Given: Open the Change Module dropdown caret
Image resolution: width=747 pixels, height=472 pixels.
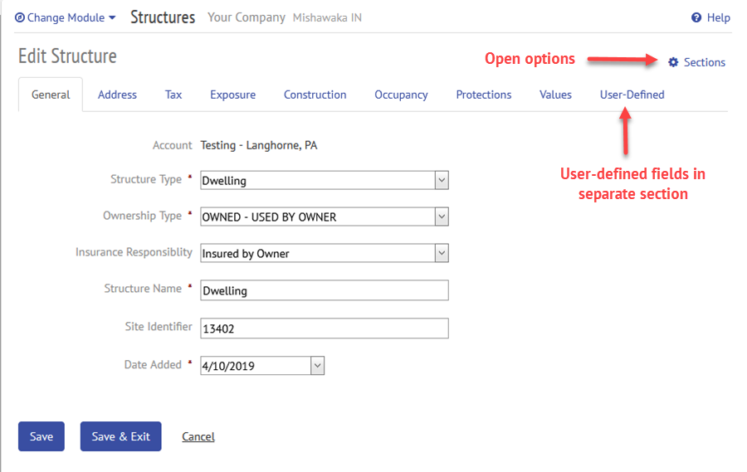Looking at the screenshot, I should (x=112, y=17).
